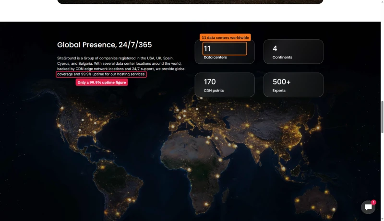Click the 11 Data centers card
Screen dimensions: 384x221
point(225,52)
